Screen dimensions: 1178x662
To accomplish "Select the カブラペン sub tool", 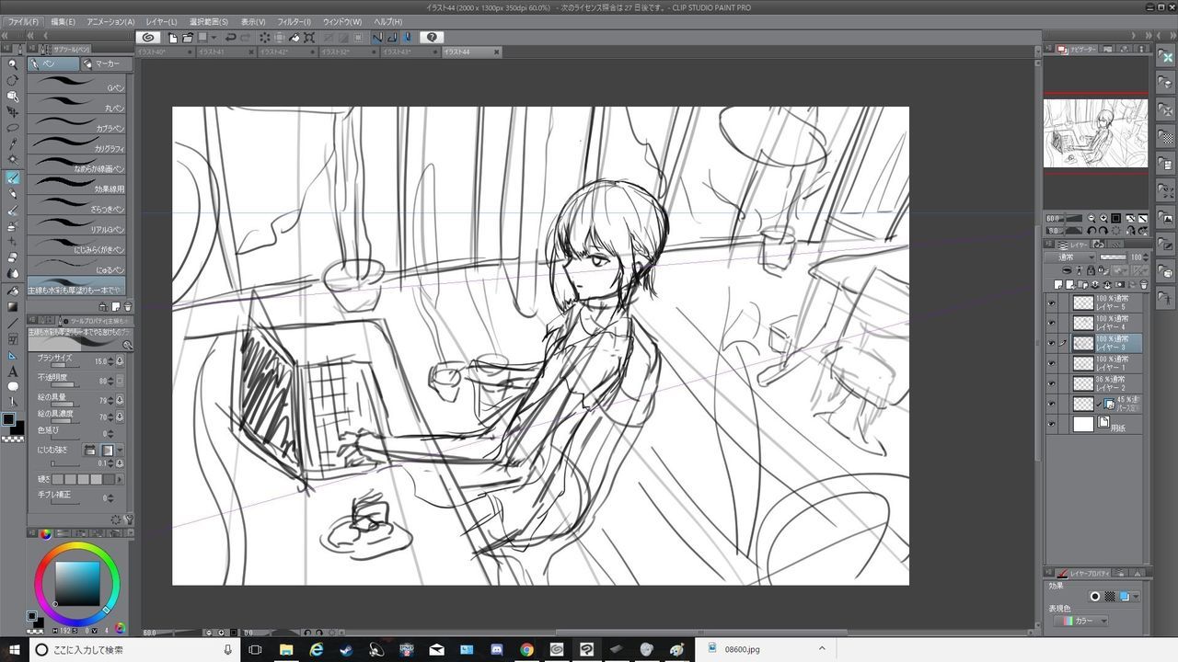I will (x=76, y=125).
